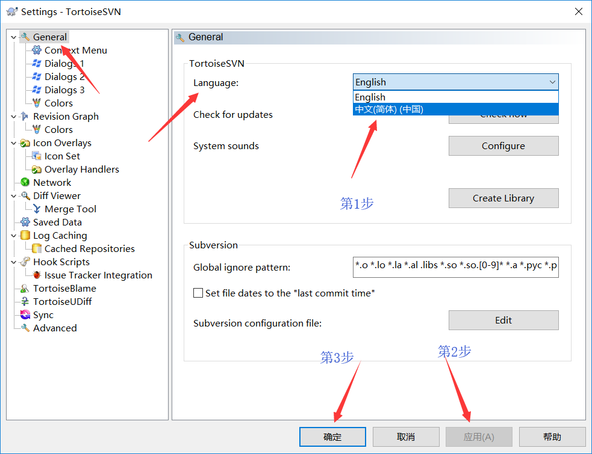Collapse the Diff Viewer tree node

click(14, 196)
